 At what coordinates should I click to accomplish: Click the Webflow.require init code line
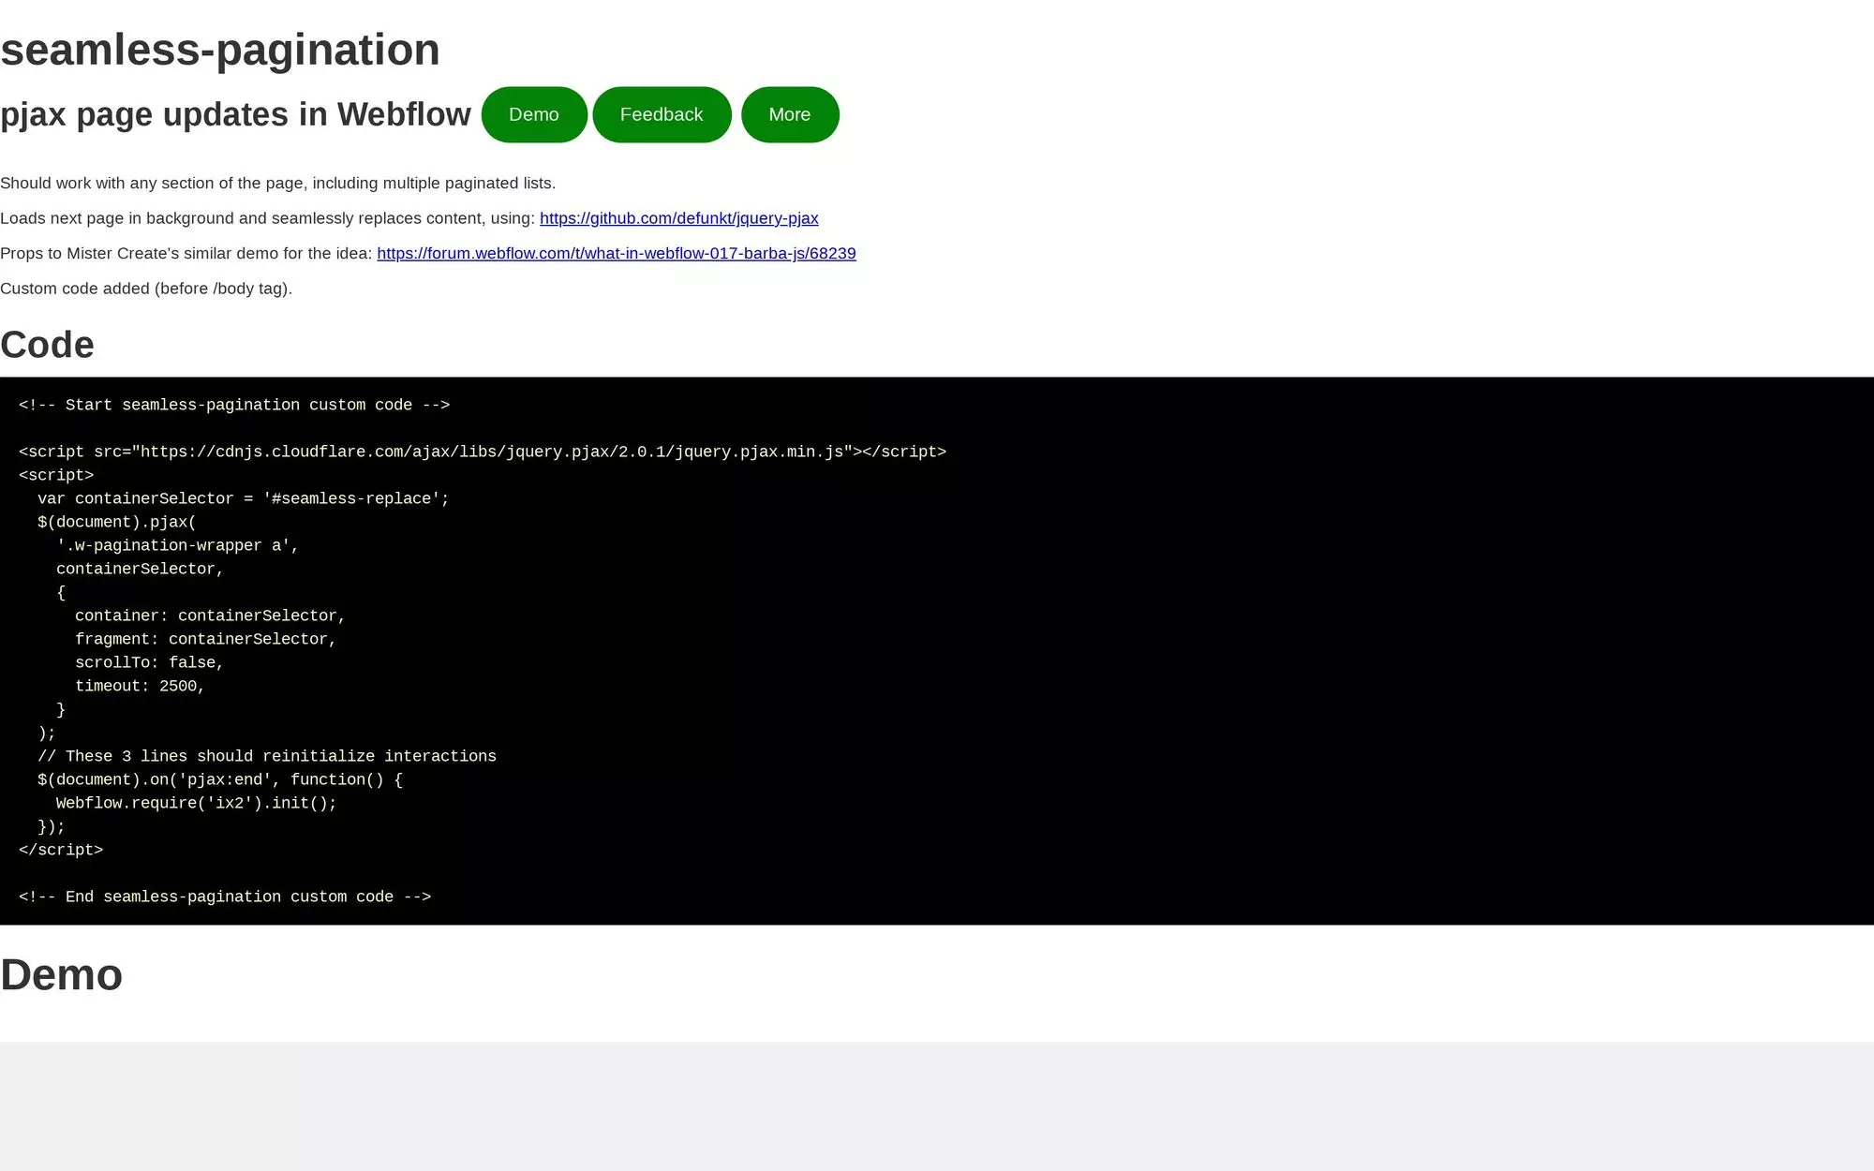tap(196, 803)
